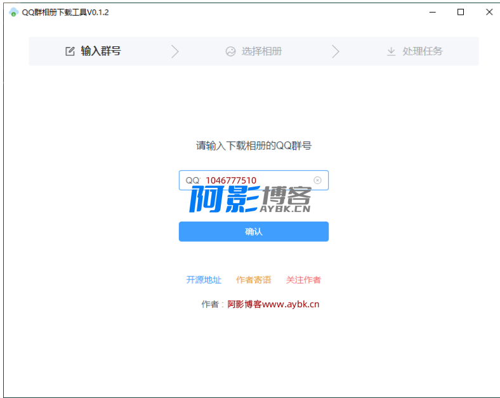Click the QQ: prefix label in input
Viewport: 500px width, 398px height.
pyautogui.click(x=193, y=180)
